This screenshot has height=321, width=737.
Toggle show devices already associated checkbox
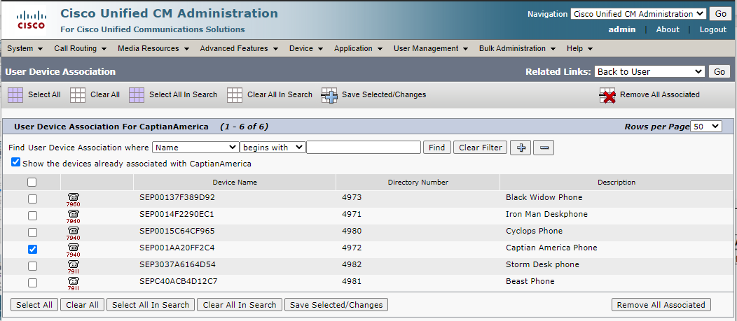pos(15,162)
